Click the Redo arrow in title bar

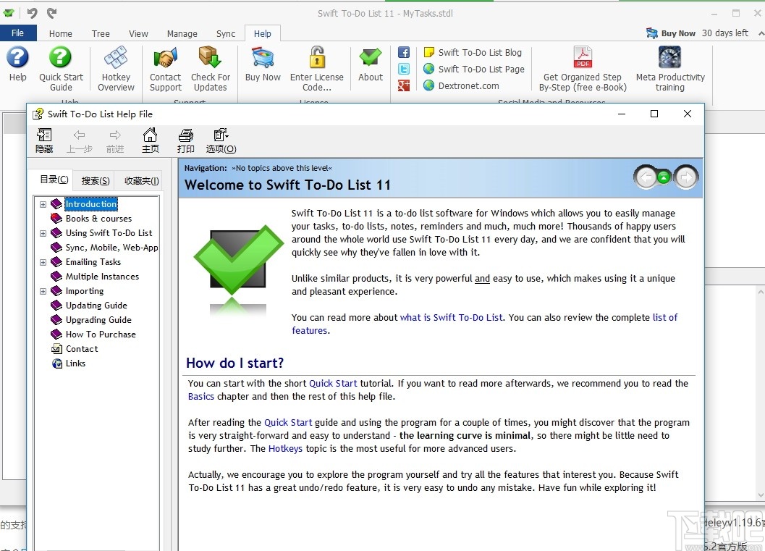[x=51, y=13]
